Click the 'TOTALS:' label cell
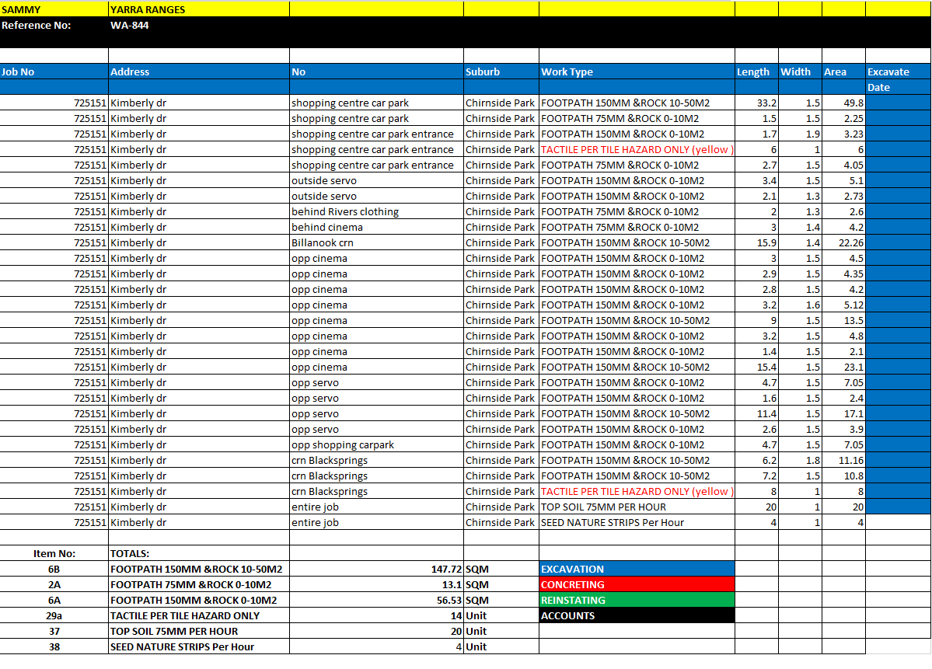The image size is (932, 669). click(x=198, y=553)
